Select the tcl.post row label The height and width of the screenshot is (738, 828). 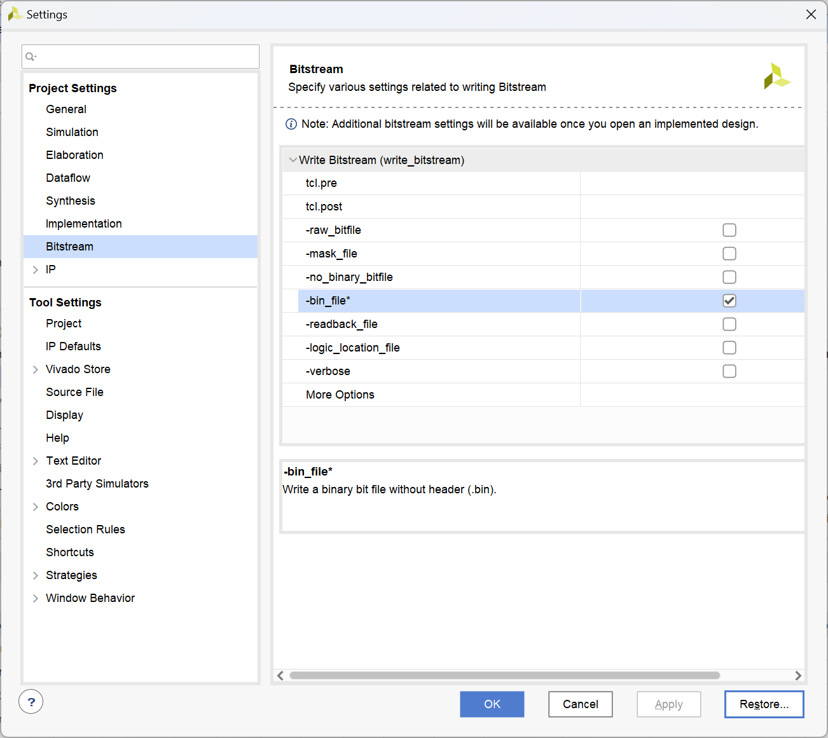click(x=324, y=207)
